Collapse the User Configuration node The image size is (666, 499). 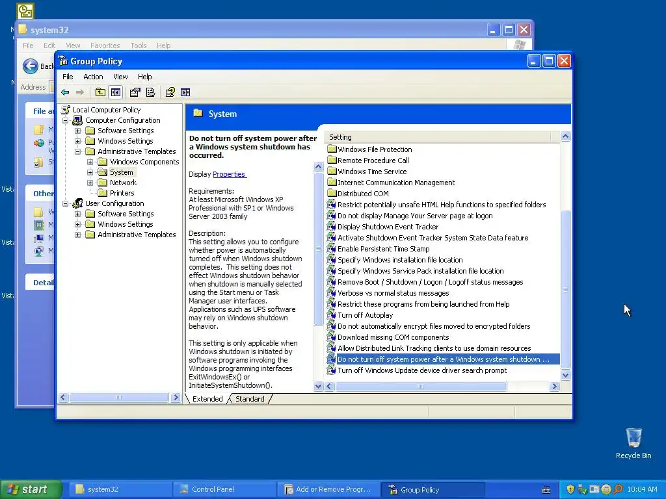coord(66,203)
